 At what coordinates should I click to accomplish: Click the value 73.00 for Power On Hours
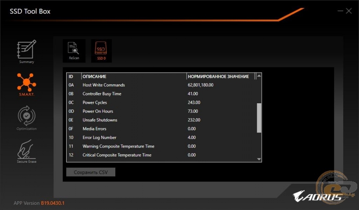[193, 111]
